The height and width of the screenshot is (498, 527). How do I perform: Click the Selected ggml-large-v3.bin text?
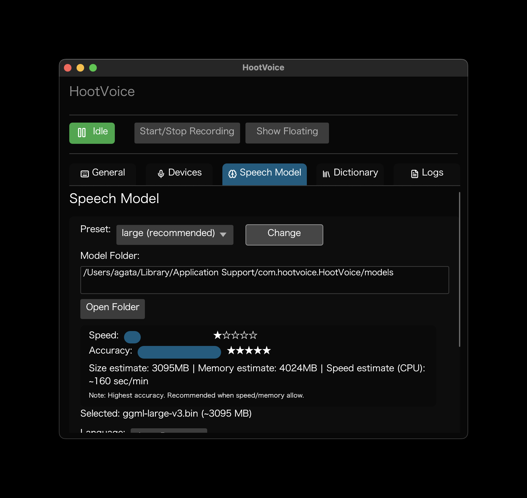click(166, 413)
